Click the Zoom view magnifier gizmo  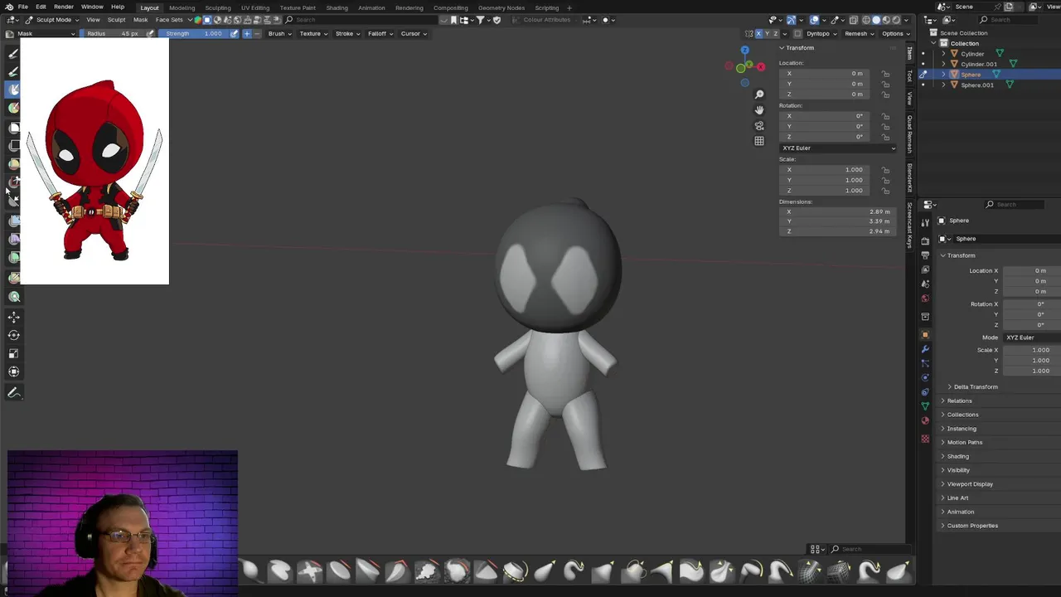coord(759,95)
